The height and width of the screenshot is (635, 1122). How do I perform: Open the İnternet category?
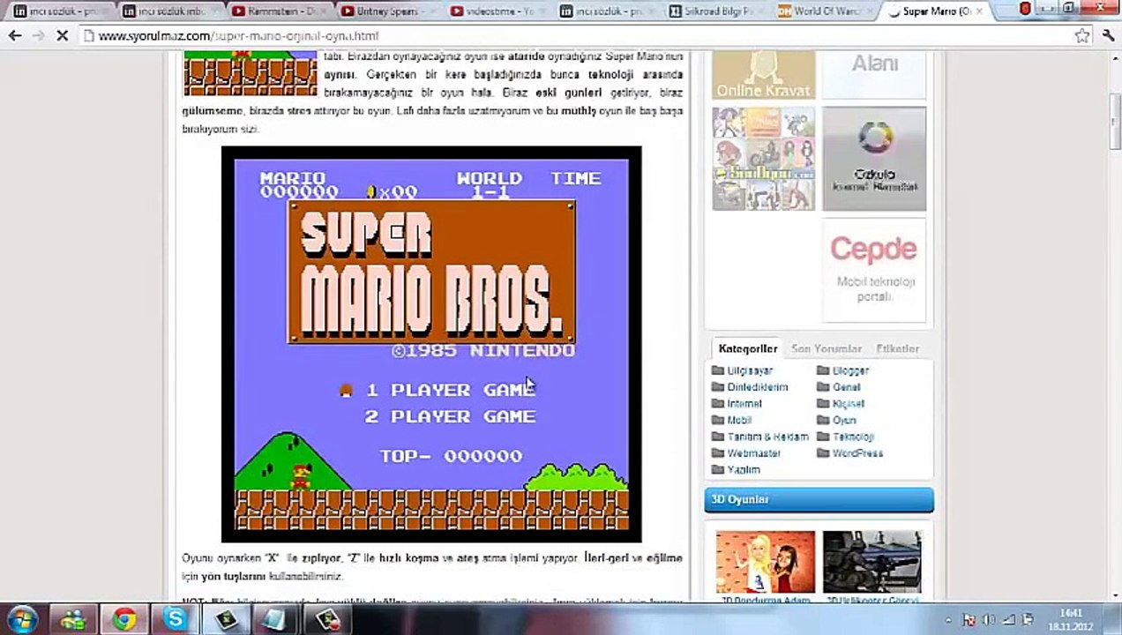pyautogui.click(x=744, y=404)
